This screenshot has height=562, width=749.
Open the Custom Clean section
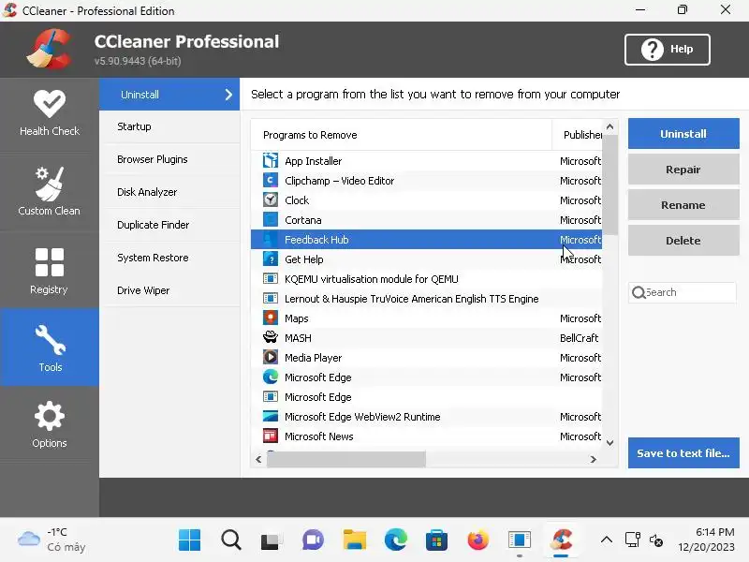[50, 191]
